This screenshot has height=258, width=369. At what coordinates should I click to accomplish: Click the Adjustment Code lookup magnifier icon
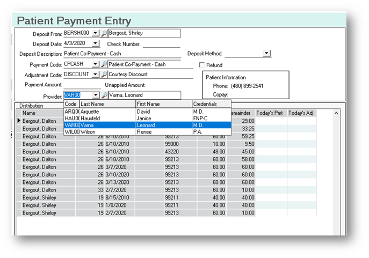[104, 75]
